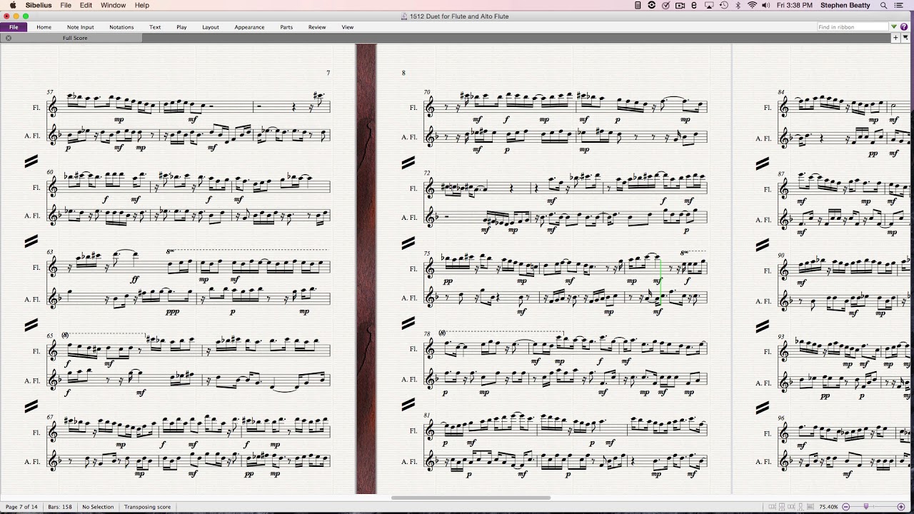Switch to the Appearance ribbon tab

[x=249, y=27]
